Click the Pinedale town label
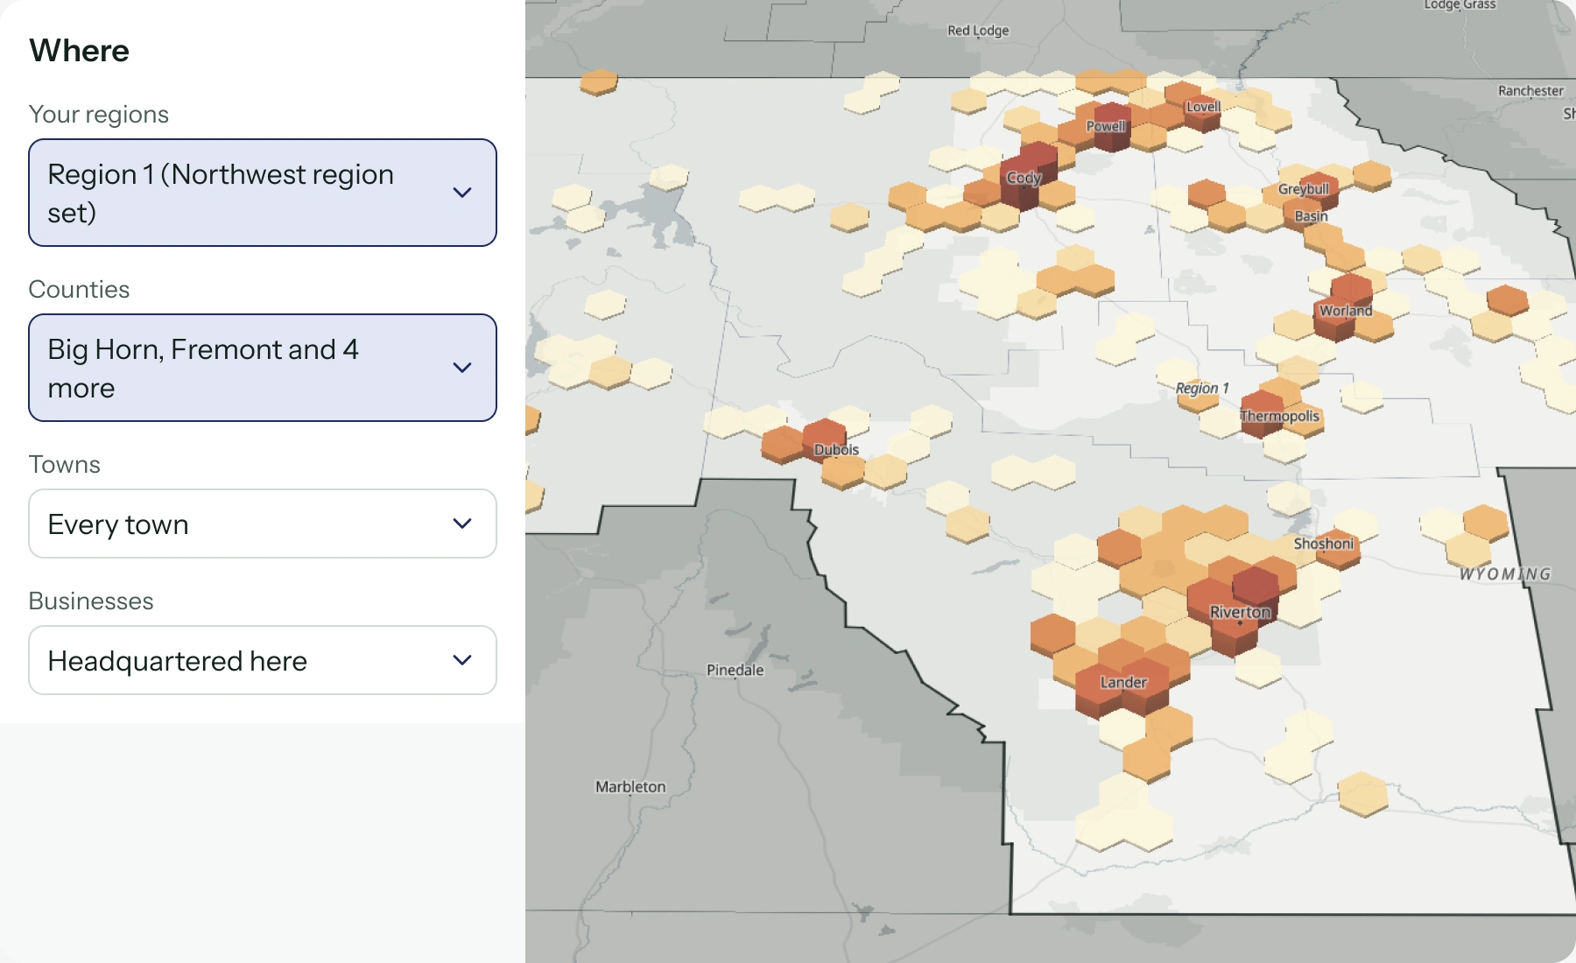Viewport: 1576px width, 963px height. pos(735,671)
